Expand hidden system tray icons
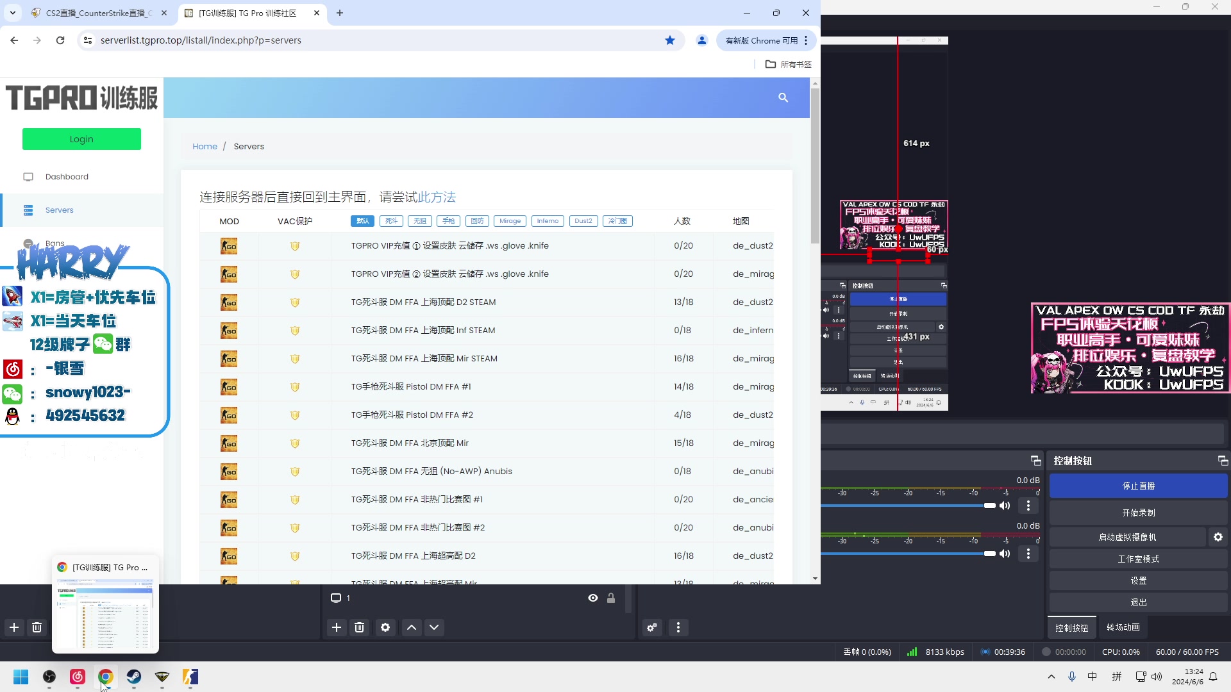Image resolution: width=1231 pixels, height=692 pixels. pyautogui.click(x=1051, y=677)
